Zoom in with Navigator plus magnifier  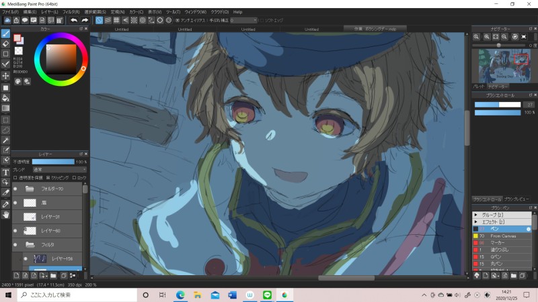(x=486, y=37)
